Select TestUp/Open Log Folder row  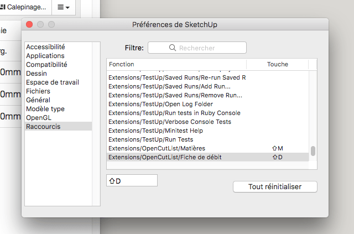[208, 104]
